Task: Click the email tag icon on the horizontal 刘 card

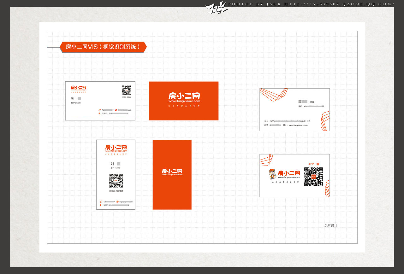Action: 116,110
